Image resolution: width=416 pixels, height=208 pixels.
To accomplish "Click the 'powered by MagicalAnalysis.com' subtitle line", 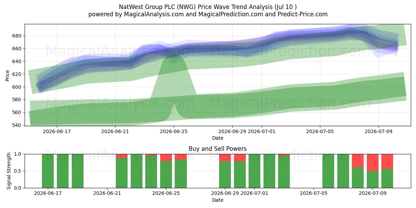I will [208, 14].
